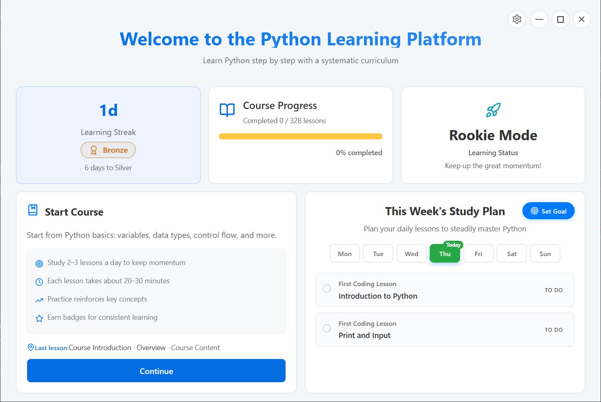Screen dimensions: 601x402
Task: Click the trending arrow icon beside Practice
Action: 39,300
